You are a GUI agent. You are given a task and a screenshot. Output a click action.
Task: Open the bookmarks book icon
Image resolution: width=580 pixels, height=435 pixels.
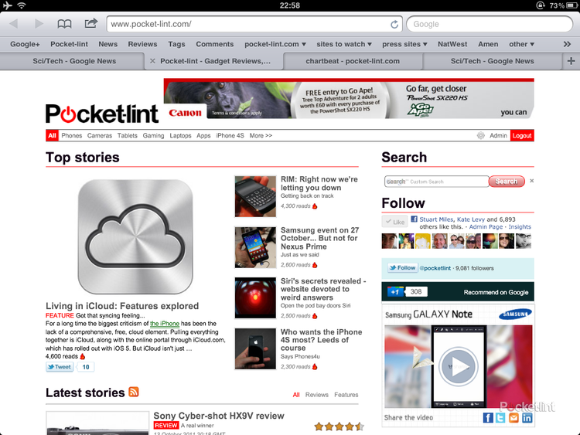point(64,24)
